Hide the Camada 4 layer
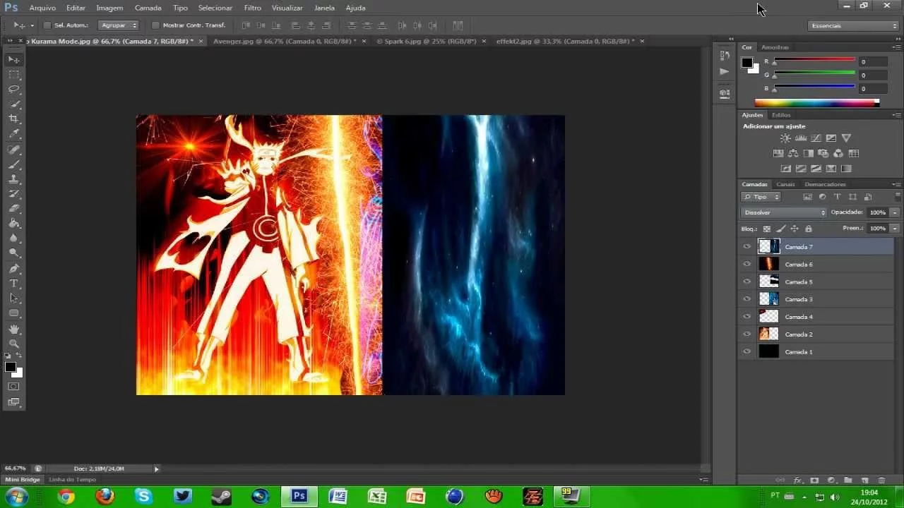This screenshot has height=508, width=904. 747,317
